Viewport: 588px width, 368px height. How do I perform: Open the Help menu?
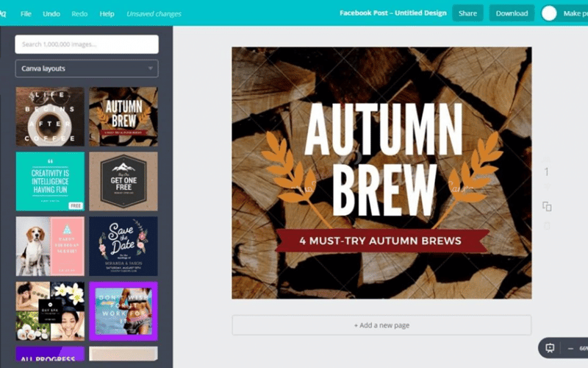tap(107, 14)
